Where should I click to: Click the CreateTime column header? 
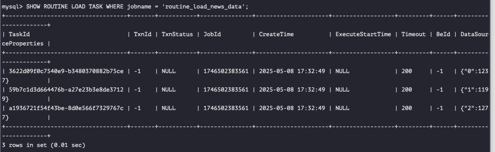pyautogui.click(x=276, y=35)
